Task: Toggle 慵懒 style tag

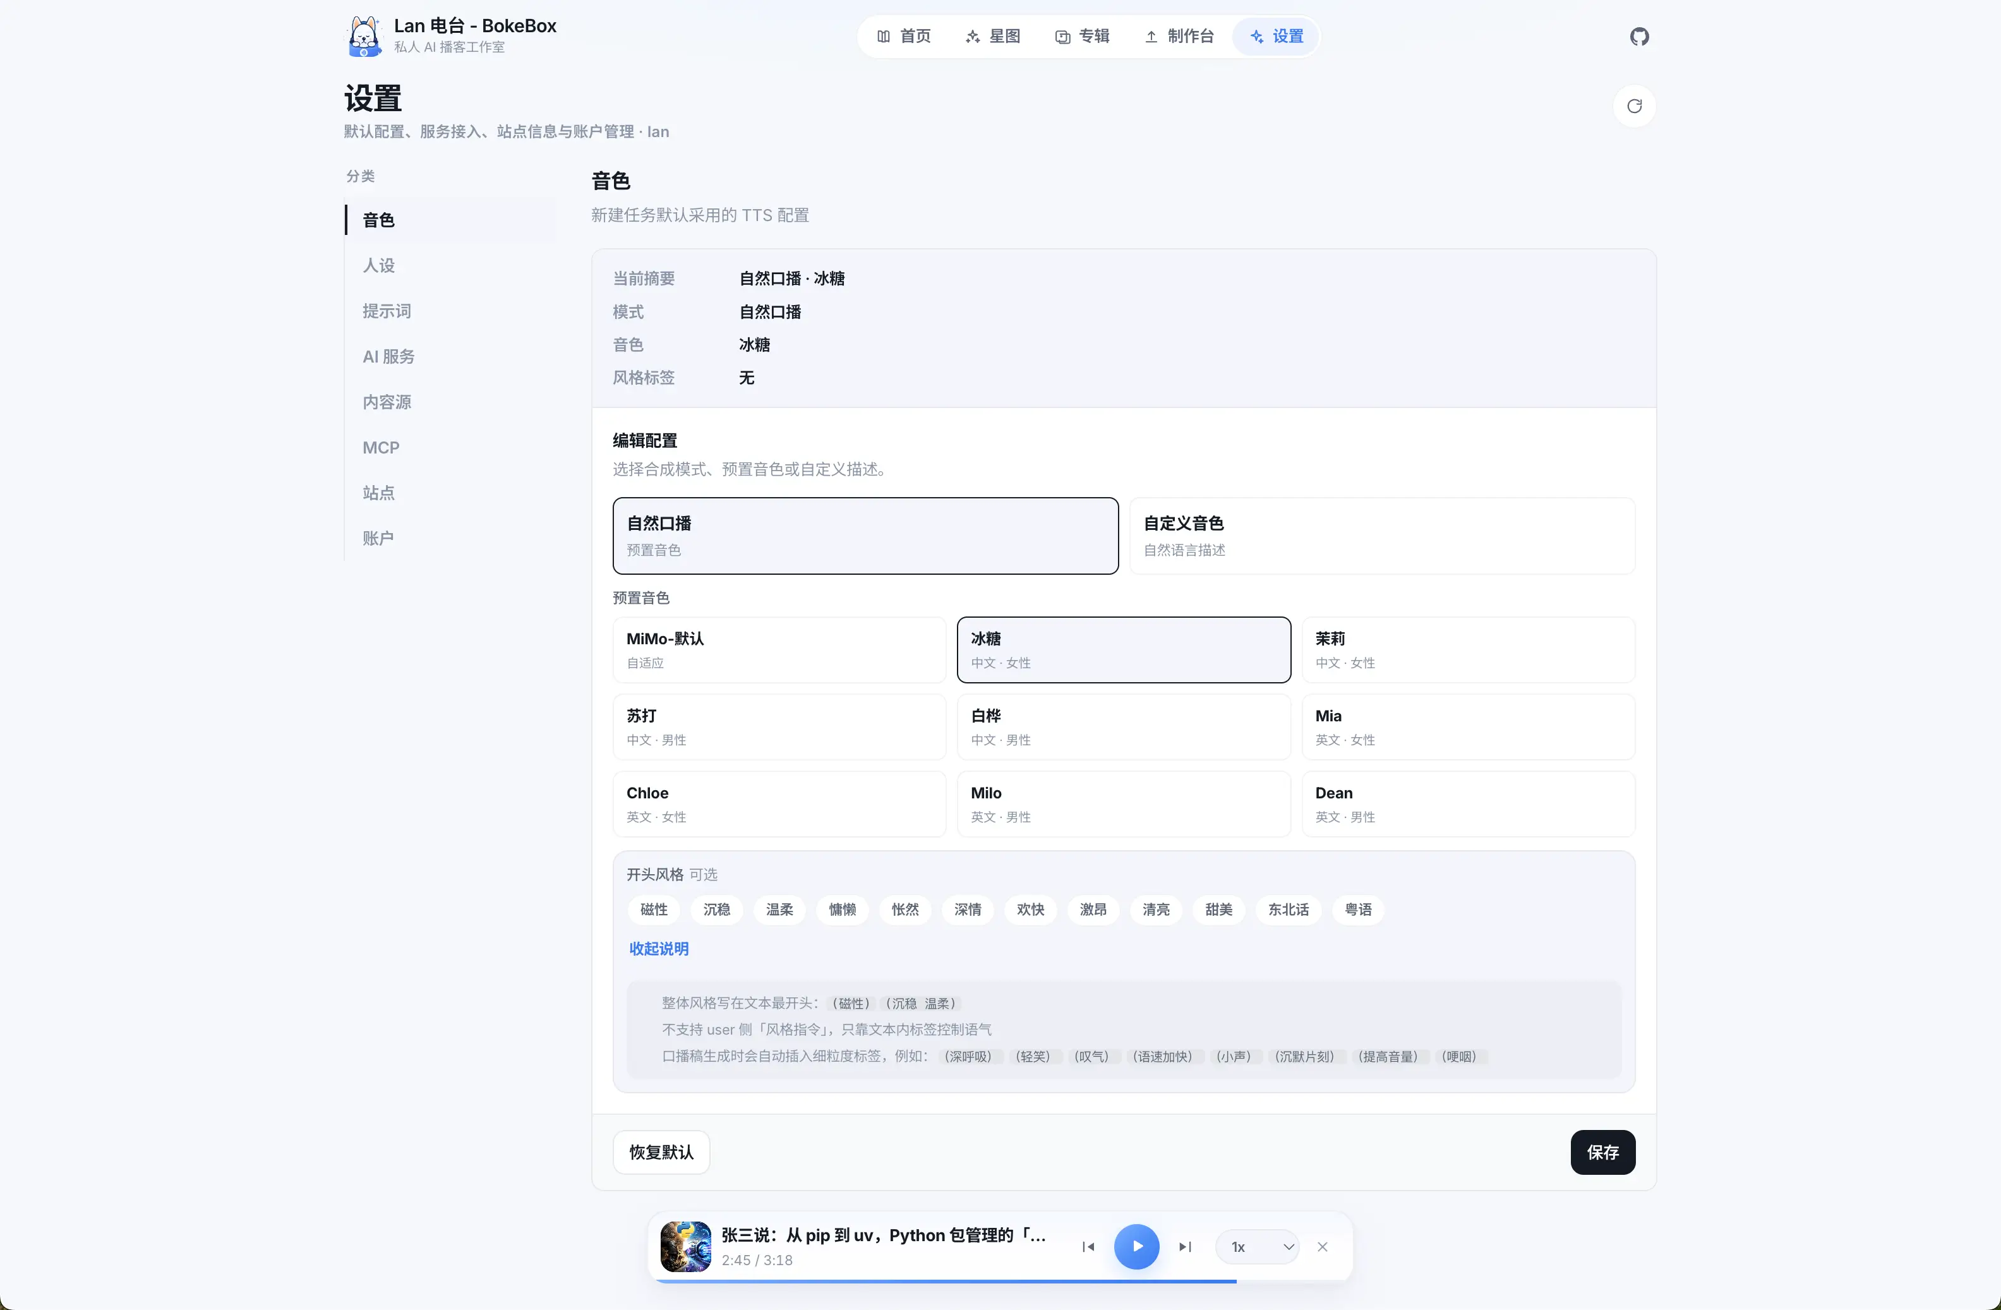Action: coord(841,909)
